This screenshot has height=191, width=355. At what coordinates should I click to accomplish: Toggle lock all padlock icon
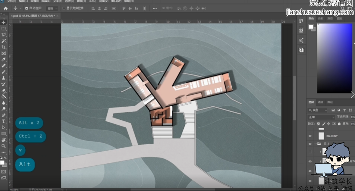(x=339, y=124)
